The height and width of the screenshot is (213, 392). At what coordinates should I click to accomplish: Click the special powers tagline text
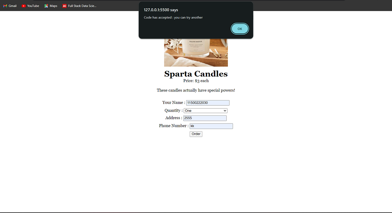(196, 90)
